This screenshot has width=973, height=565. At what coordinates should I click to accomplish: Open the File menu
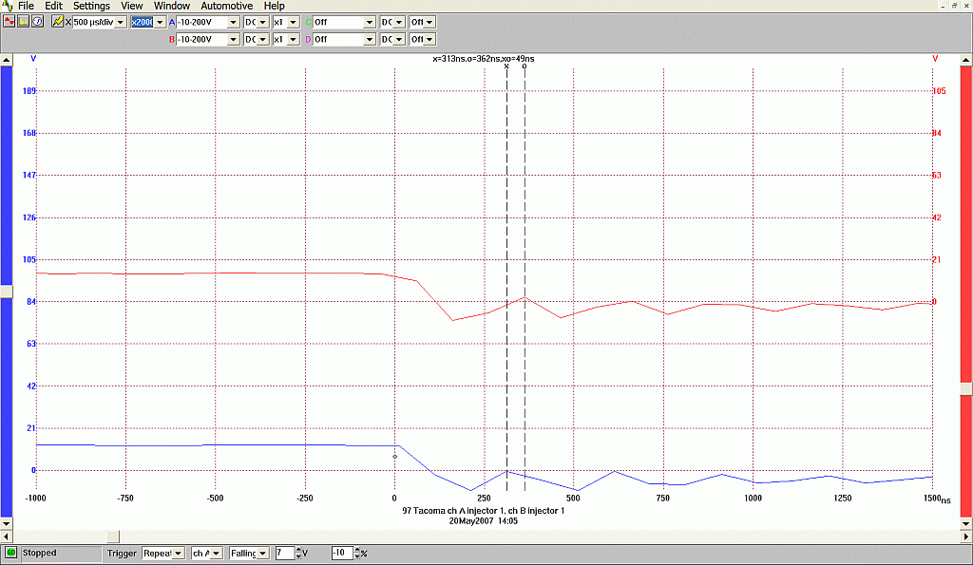[26, 6]
